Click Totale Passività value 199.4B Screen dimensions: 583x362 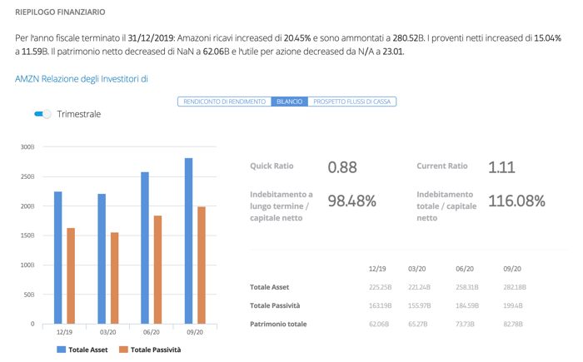pyautogui.click(x=513, y=305)
